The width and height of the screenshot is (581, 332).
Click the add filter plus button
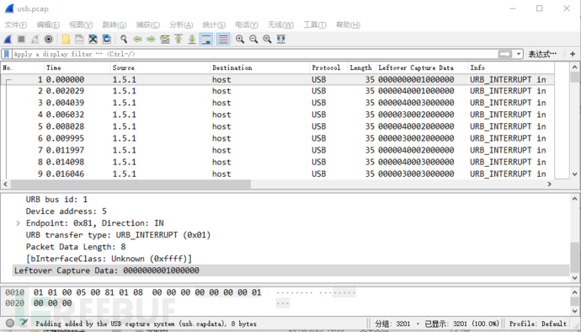(573, 54)
